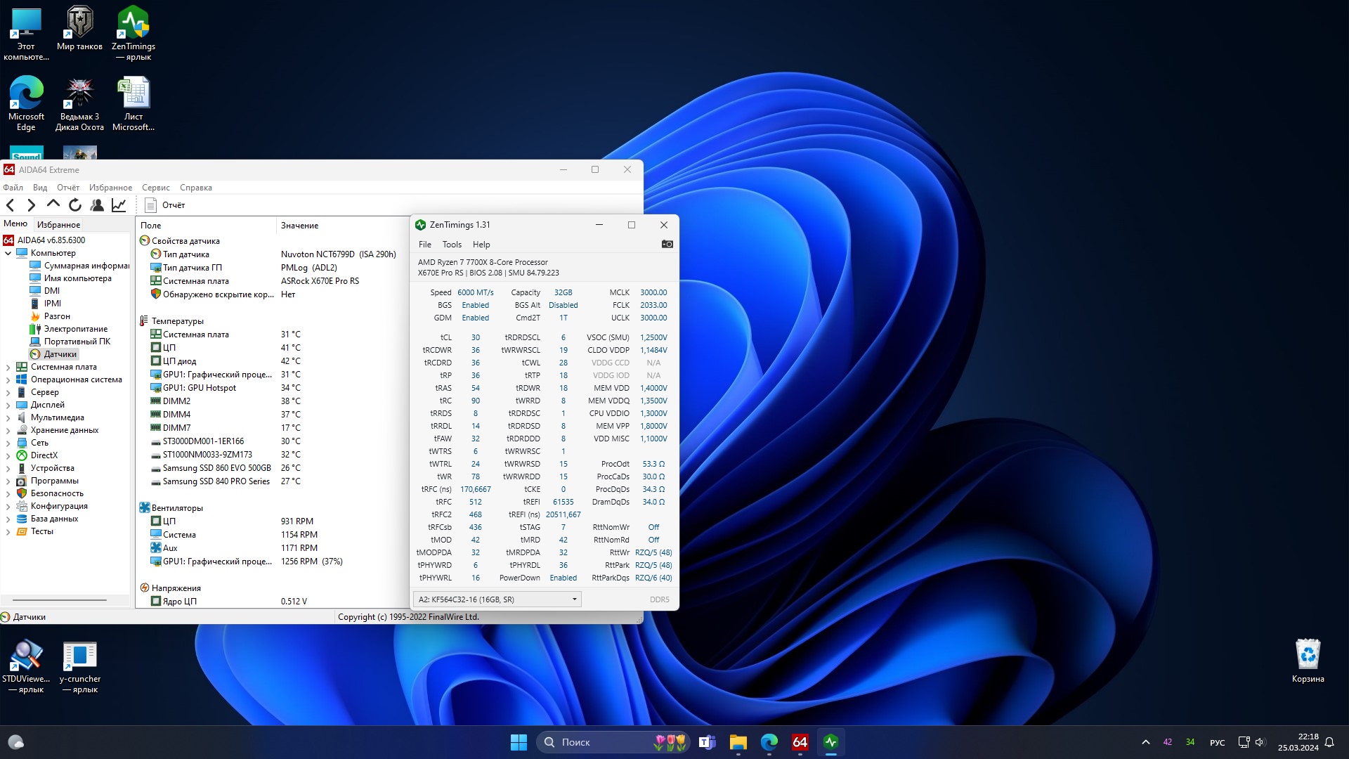Open the Tools menu in ZenTimings
Screen dimensions: 1349x759
452,245
